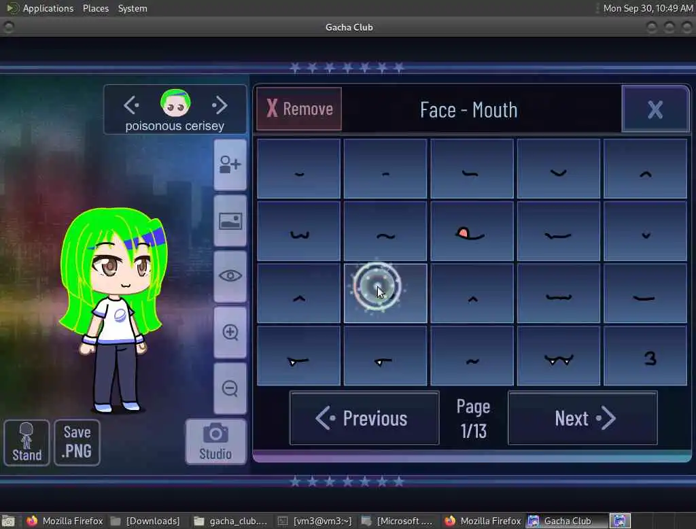The image size is (696, 529).
Task: Pick the flat line mouth at third row end
Action: [645, 293]
